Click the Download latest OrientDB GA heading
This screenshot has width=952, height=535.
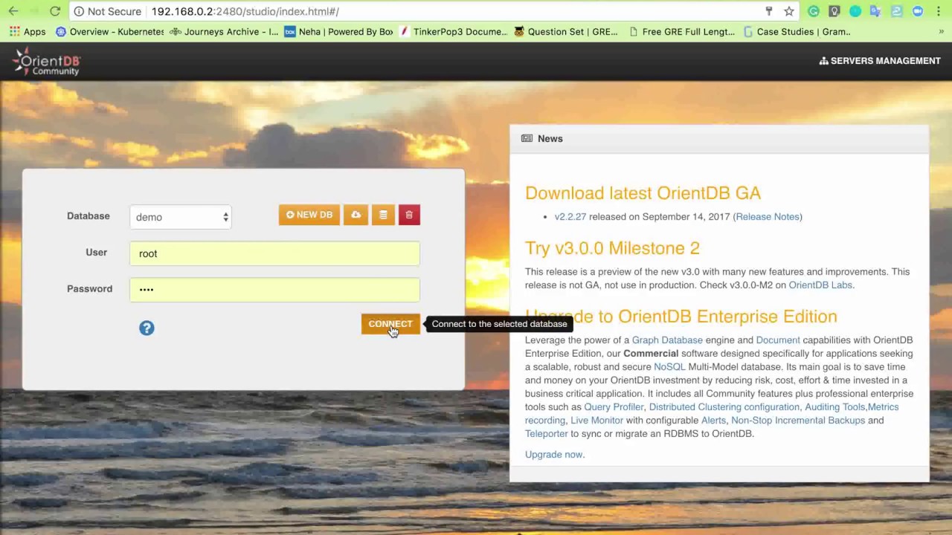(x=643, y=193)
